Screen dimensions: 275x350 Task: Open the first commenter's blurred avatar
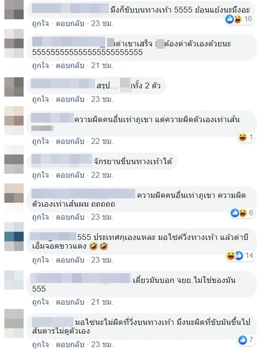coord(14,9)
